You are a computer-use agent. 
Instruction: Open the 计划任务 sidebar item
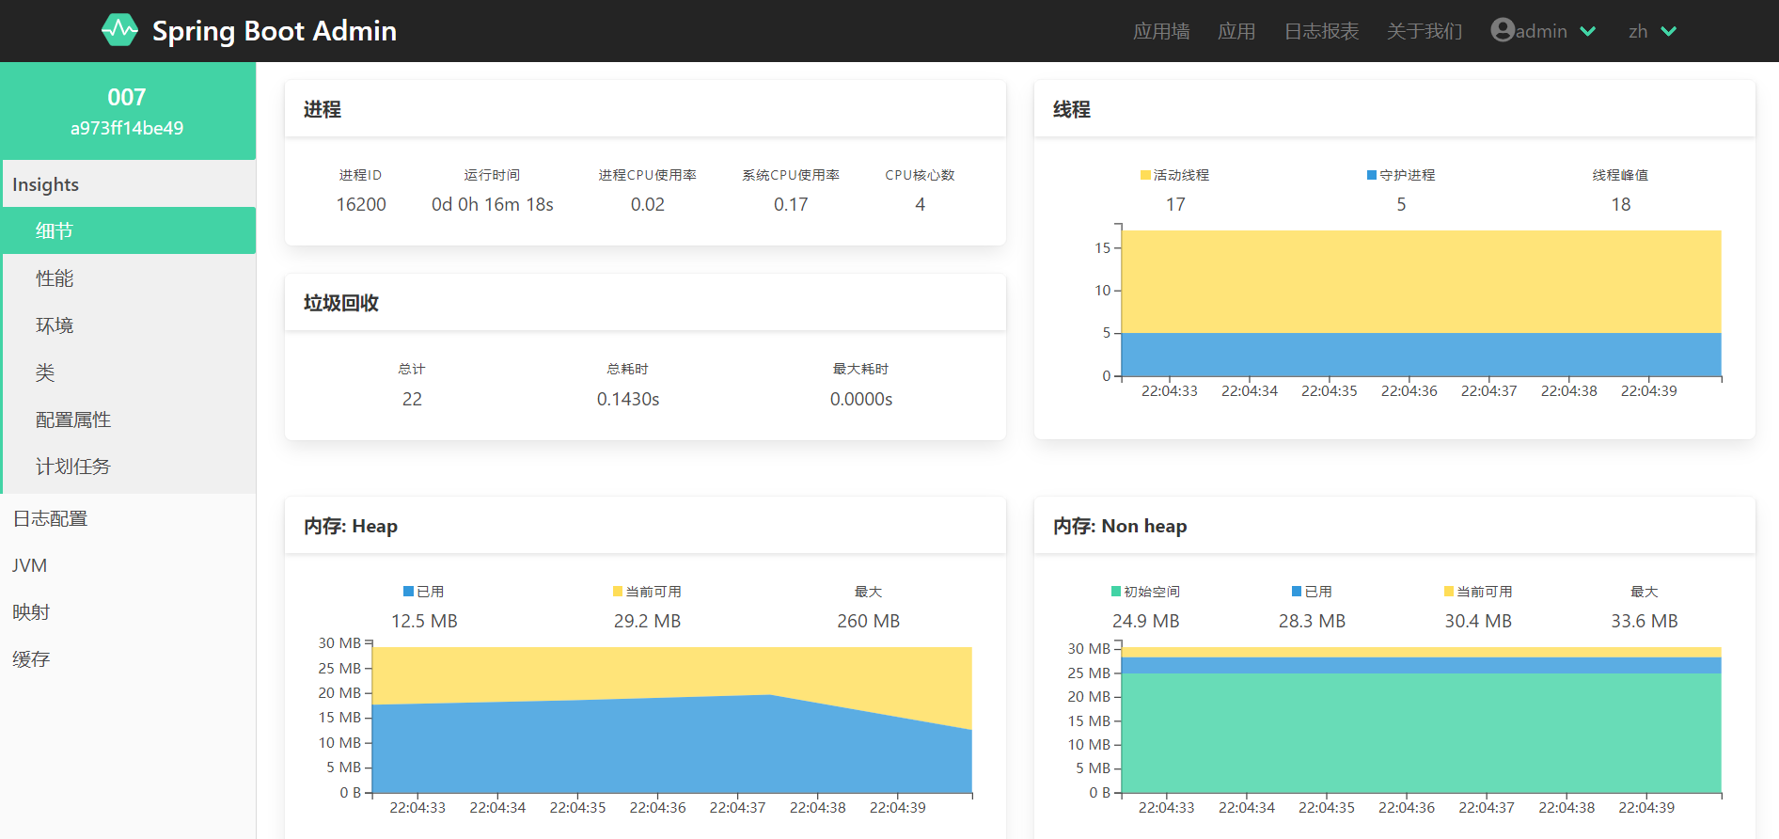click(x=128, y=466)
